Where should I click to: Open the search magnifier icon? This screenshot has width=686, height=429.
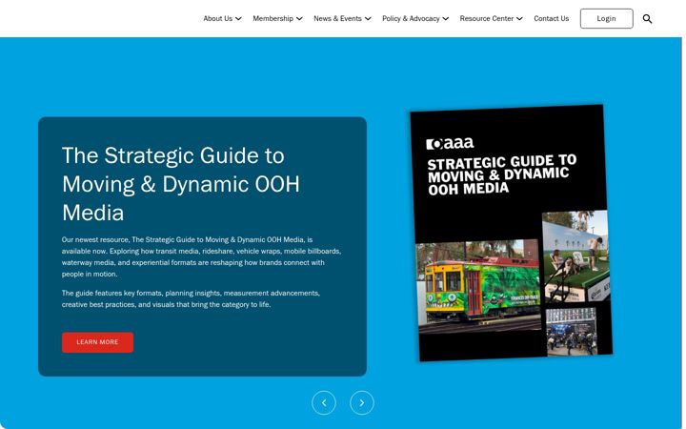pos(647,19)
